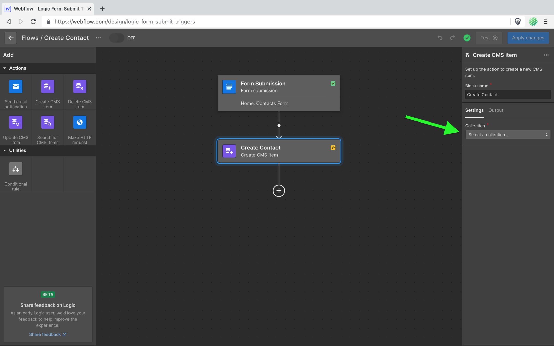Open the browser profile avatar
Screen dimensions: 554x346
point(533,22)
